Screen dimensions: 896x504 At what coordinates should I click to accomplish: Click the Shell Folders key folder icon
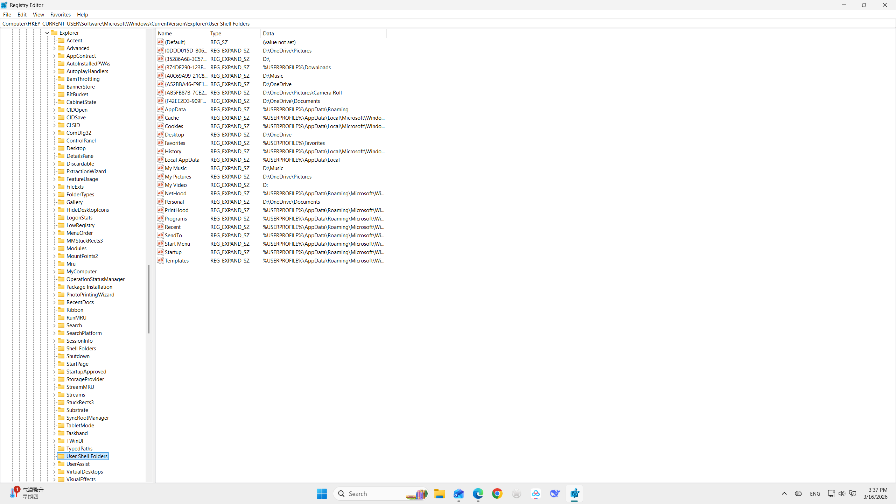61,348
